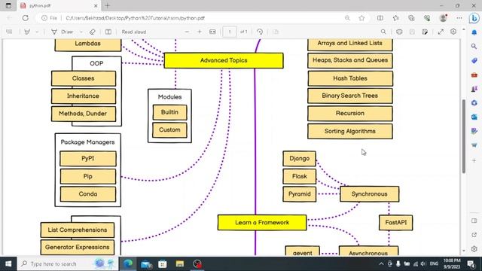Click the Save as icon with pen
This screenshot has height=271, width=482.
(425, 32)
